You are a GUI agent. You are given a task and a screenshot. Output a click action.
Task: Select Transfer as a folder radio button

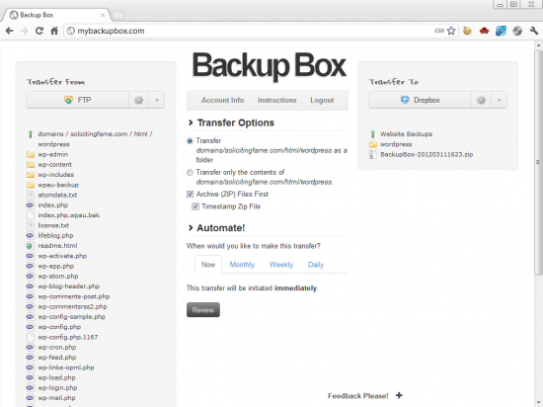pyautogui.click(x=190, y=141)
